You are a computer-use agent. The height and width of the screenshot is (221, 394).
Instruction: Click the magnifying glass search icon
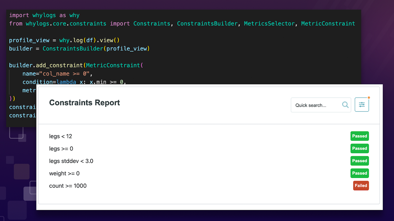(345, 105)
